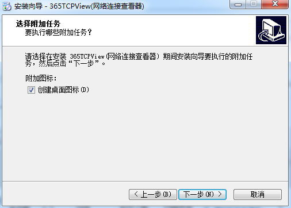Uncheck the 创建桌面图标 checkbox
291x208 pixels.
(31, 90)
